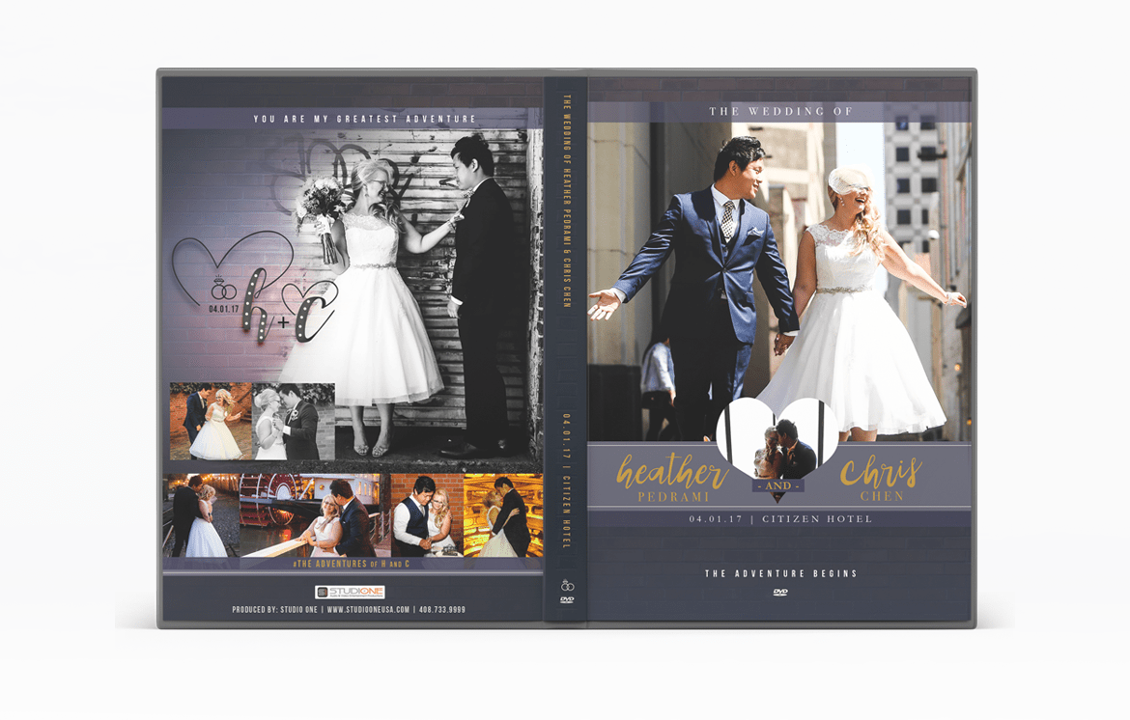Click the wedding rings icon on the spine
Image resolution: width=1130 pixels, height=720 pixels.
[567, 585]
